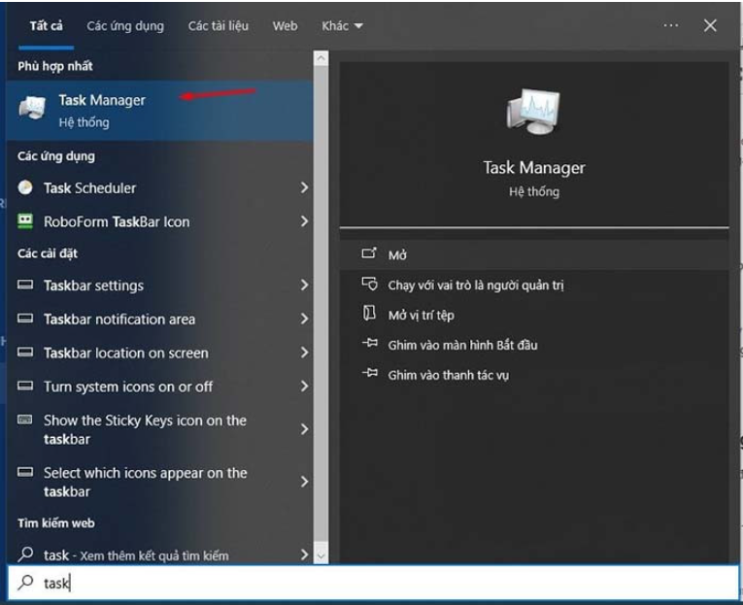Click Mở to open Task Manager

tap(397, 254)
